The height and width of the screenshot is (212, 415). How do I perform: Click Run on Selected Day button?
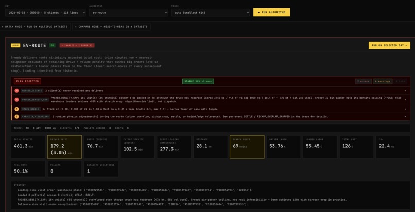[389, 45]
